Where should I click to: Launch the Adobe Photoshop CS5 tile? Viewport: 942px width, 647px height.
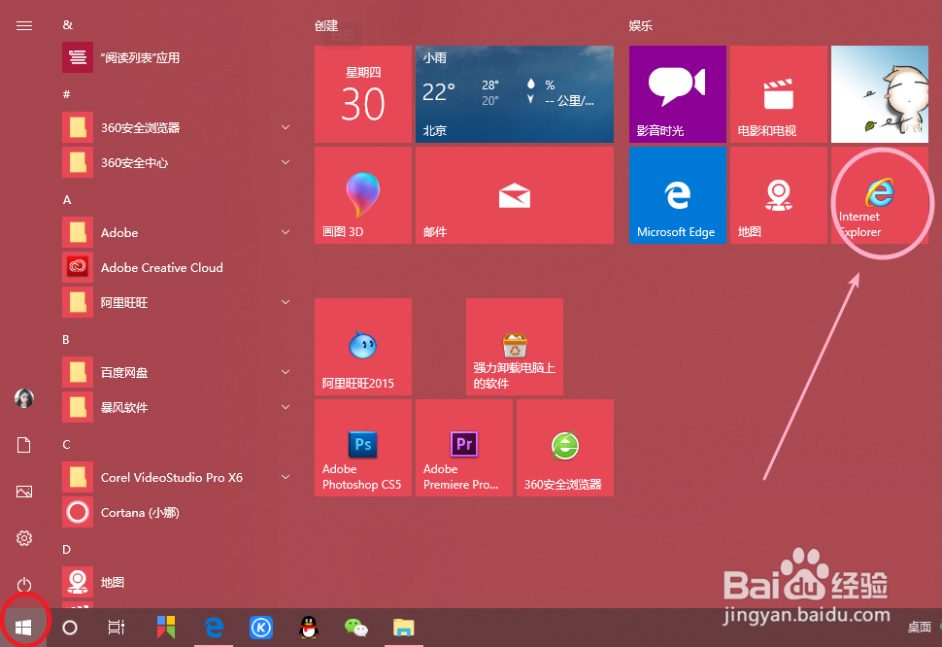[363, 448]
